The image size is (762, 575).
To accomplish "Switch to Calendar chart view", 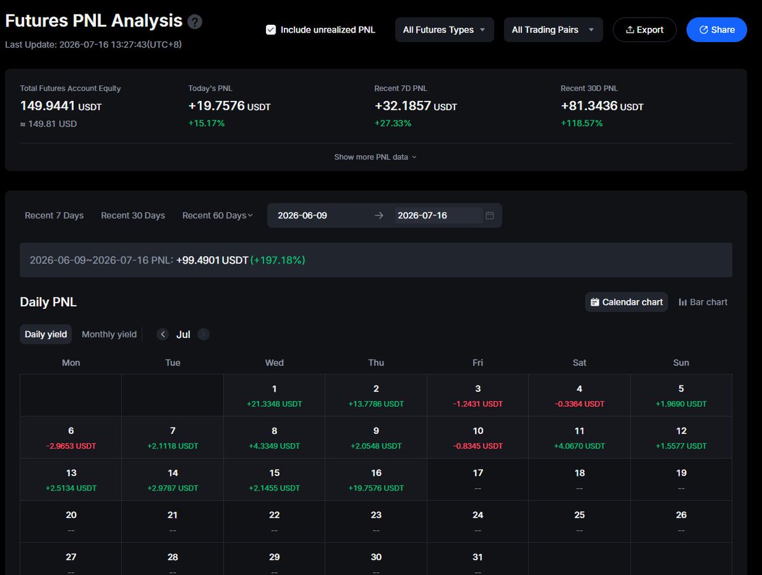I will [x=626, y=302].
